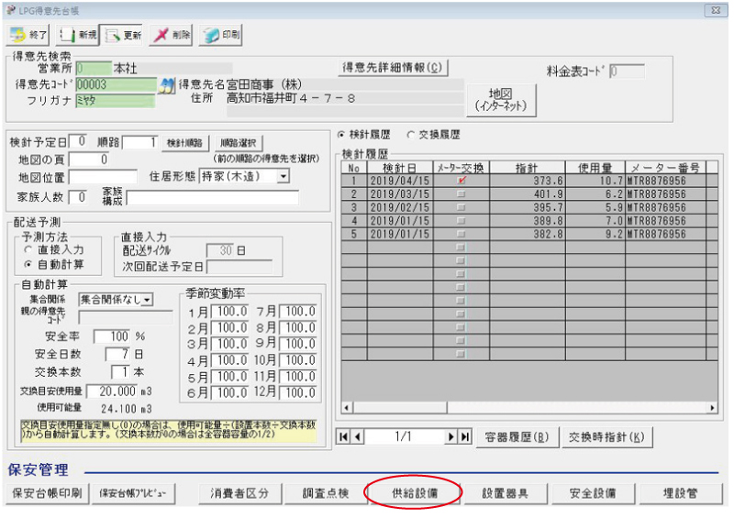Click the 終了 (Exit) toolbar icon
Viewport: 734px width, 518px height.
point(28,36)
